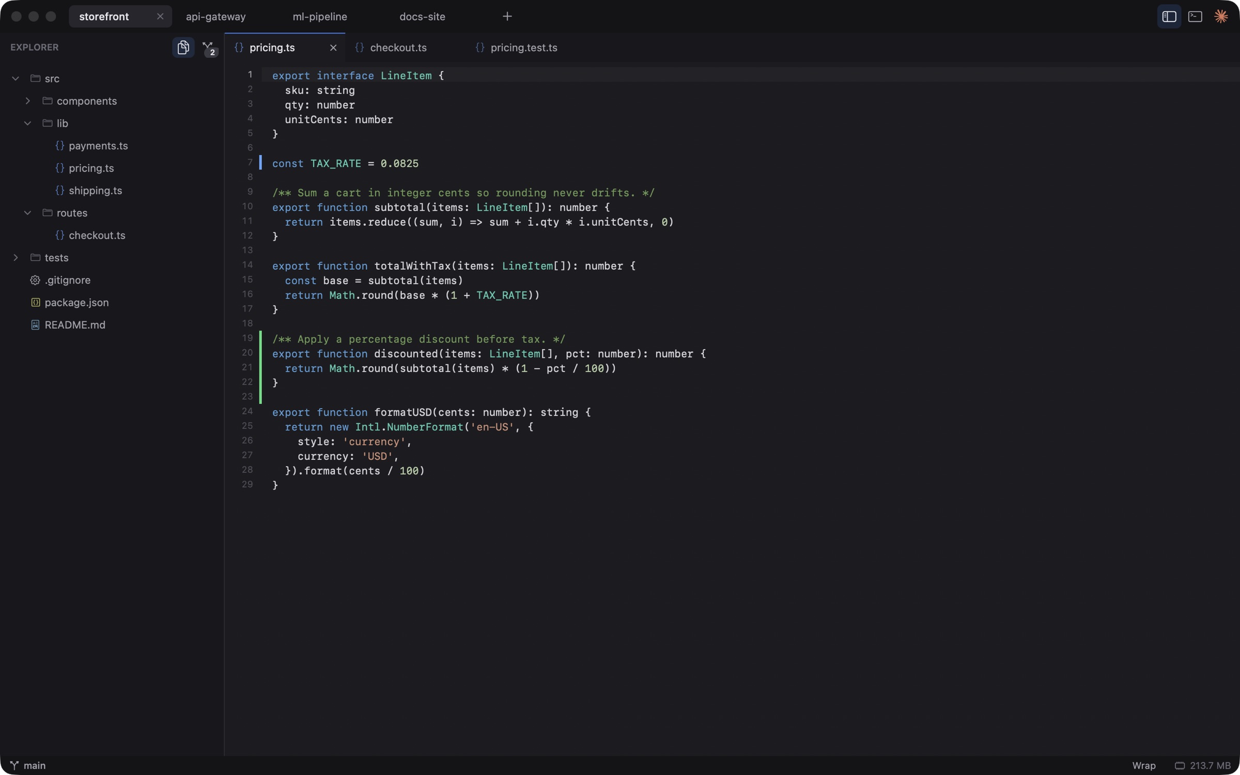The height and width of the screenshot is (775, 1240).
Task: Select the tests folder label
Action: pos(56,257)
